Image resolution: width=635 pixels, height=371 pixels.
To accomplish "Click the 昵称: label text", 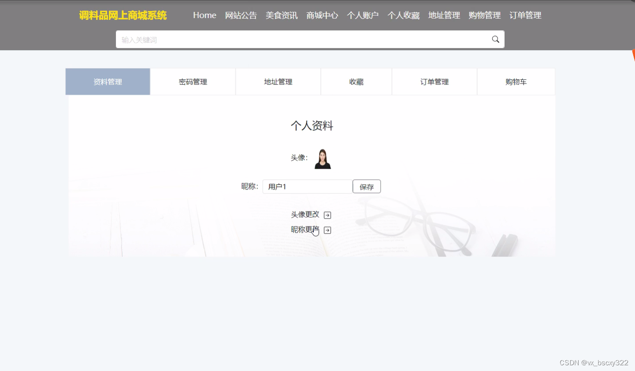I will pyautogui.click(x=250, y=186).
